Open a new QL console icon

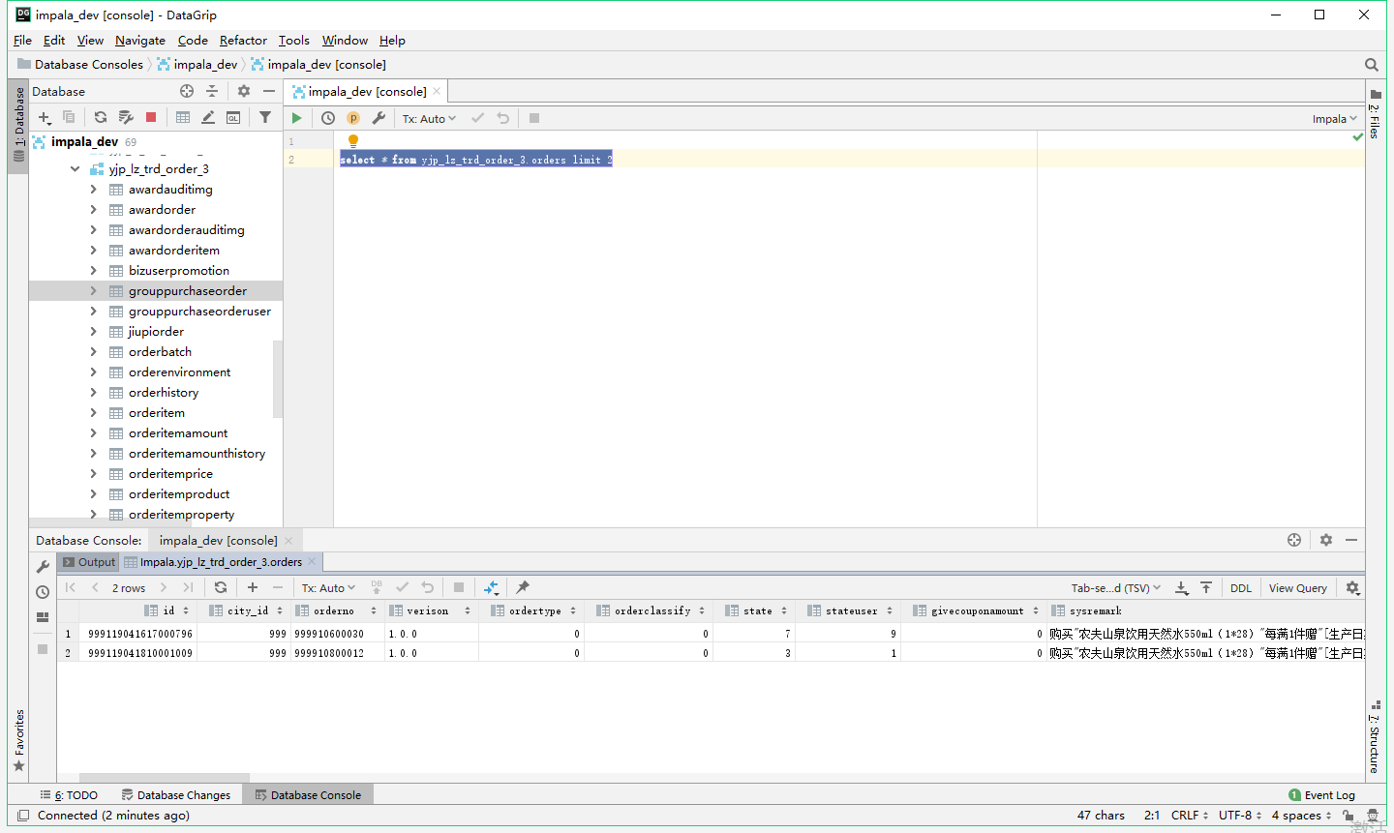[232, 117]
